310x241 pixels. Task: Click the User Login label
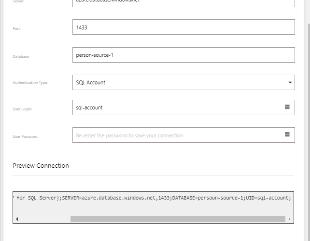point(23,109)
